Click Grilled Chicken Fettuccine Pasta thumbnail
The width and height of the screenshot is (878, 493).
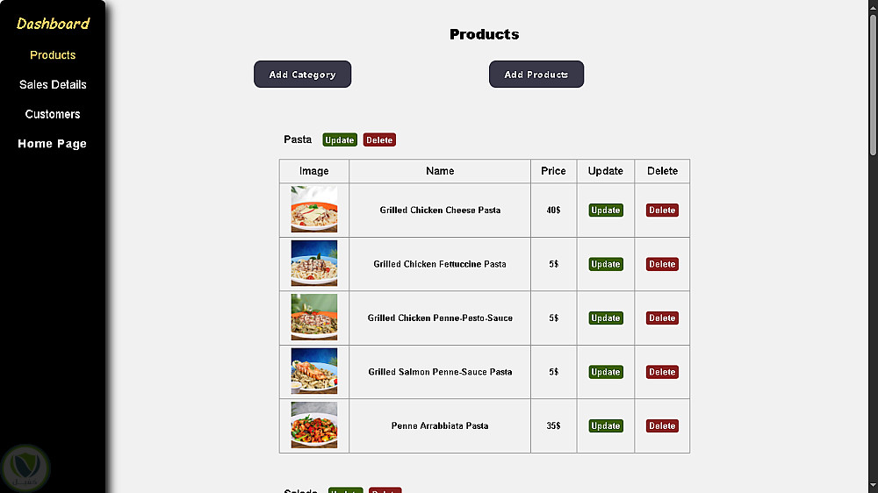(x=314, y=263)
